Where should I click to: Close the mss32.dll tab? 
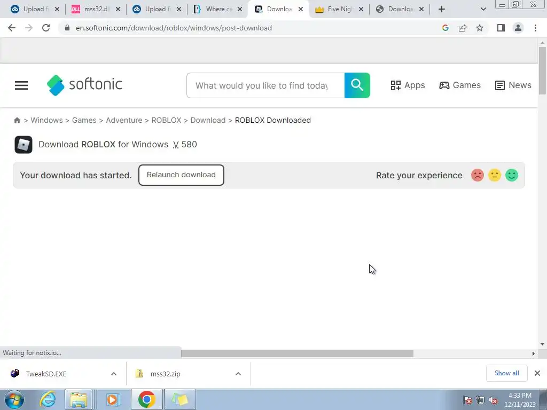[x=118, y=9]
